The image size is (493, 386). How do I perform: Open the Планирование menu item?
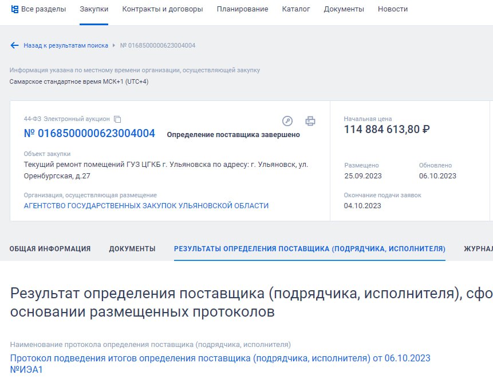(x=242, y=9)
